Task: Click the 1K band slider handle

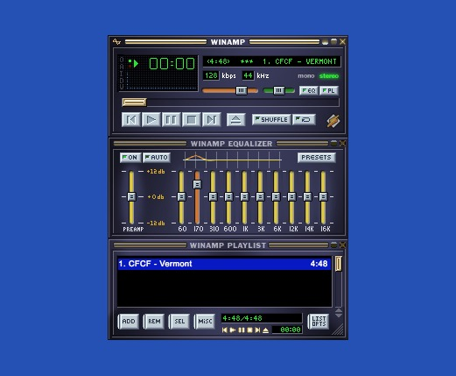Action: [x=244, y=196]
